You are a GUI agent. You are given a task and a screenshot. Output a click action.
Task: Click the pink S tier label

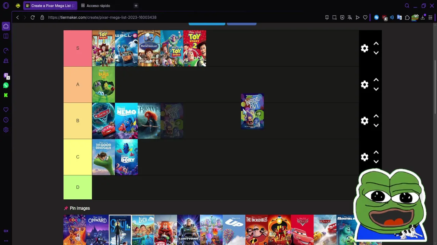tap(77, 48)
